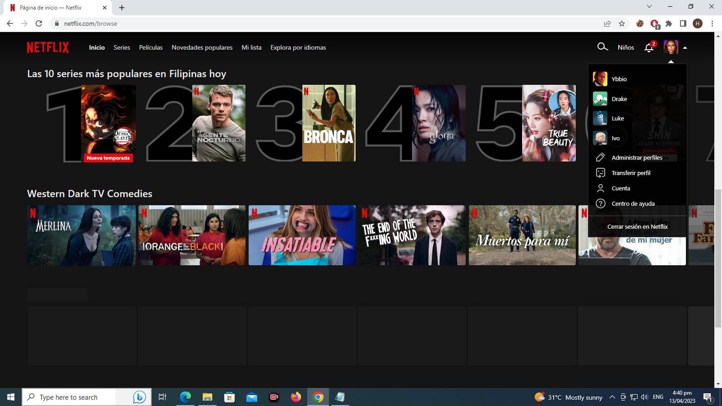
Task: Go to the Inicio page
Action: 97,47
